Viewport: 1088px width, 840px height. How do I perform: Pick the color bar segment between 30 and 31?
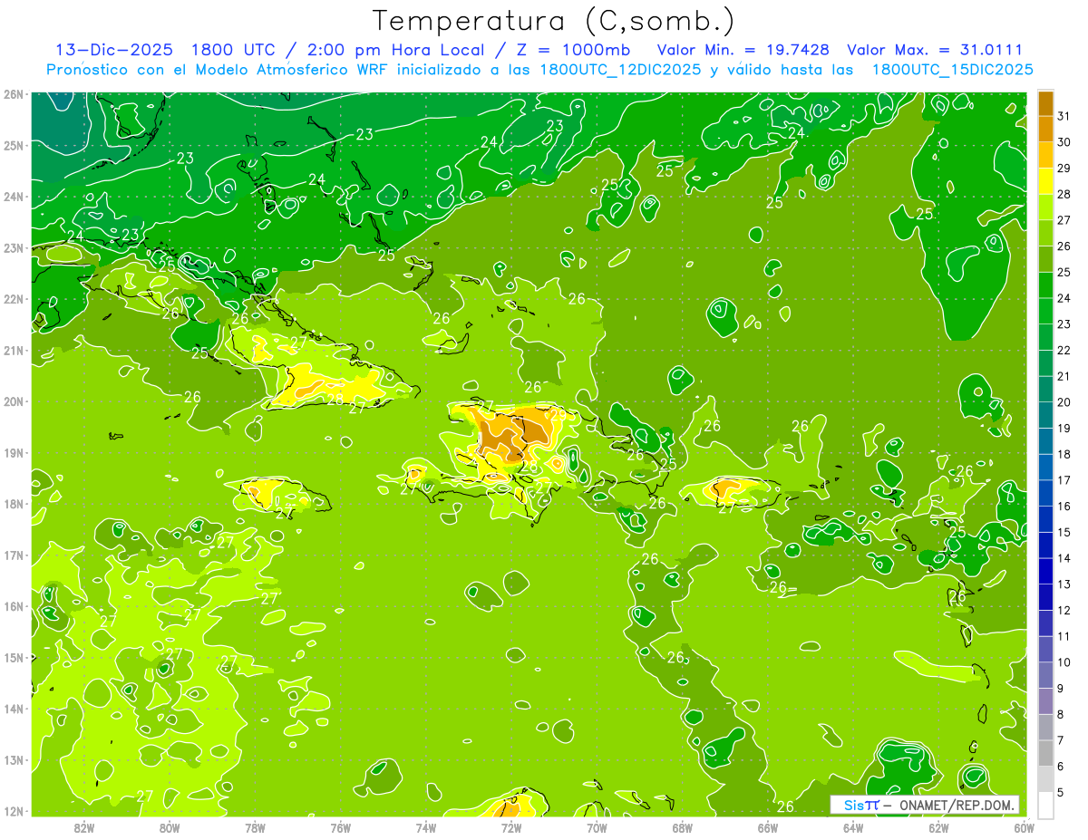pyautogui.click(x=1045, y=130)
